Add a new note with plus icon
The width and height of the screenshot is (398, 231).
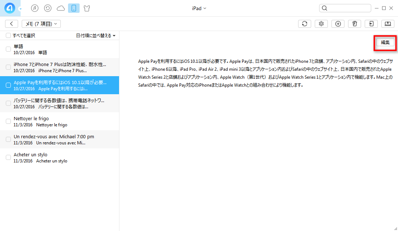[338, 24]
